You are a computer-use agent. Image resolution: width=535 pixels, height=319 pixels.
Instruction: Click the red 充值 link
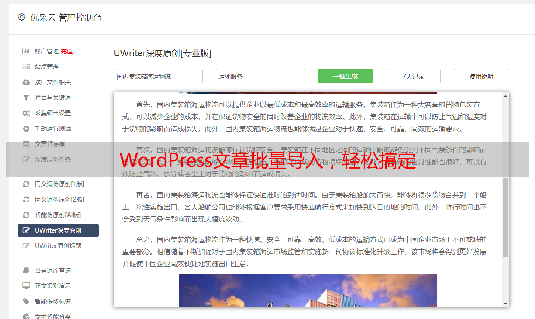coord(67,51)
